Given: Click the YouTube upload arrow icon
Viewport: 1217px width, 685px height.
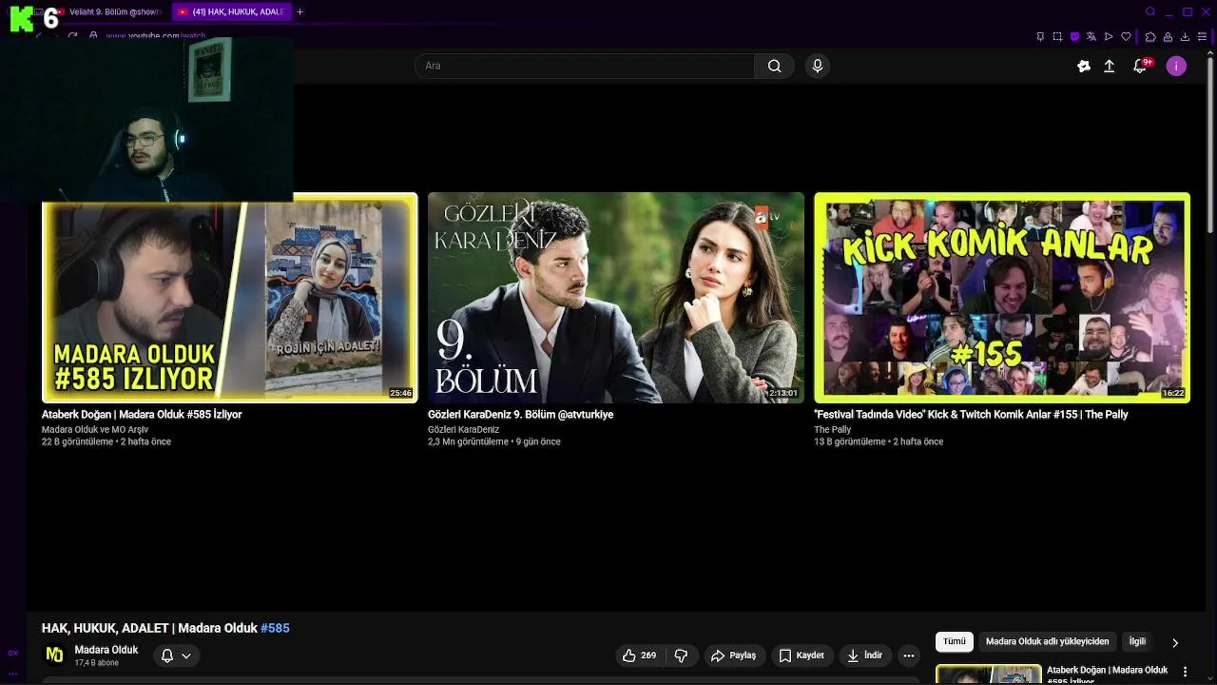Looking at the screenshot, I should point(1109,66).
